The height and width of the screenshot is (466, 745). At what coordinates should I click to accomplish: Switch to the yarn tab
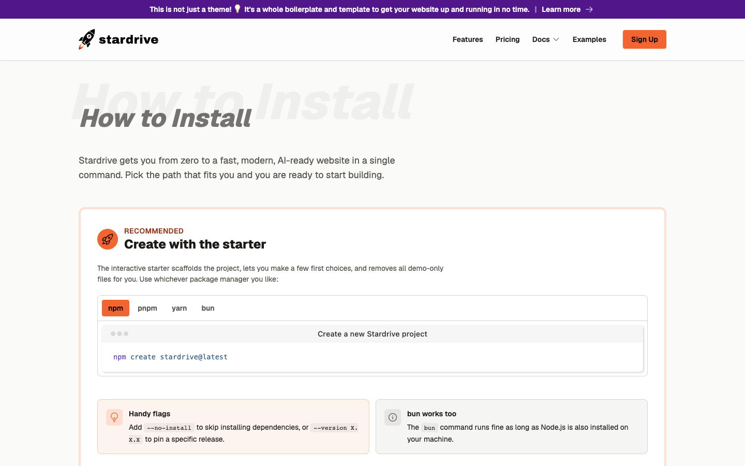pos(180,308)
